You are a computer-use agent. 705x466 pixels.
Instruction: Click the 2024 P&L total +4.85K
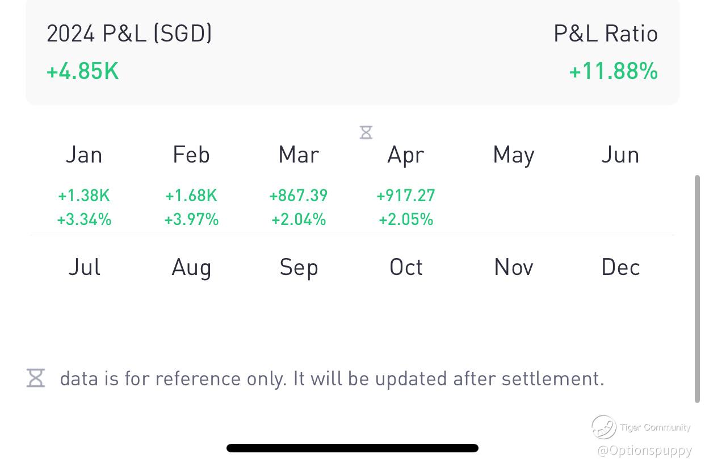[x=83, y=72]
